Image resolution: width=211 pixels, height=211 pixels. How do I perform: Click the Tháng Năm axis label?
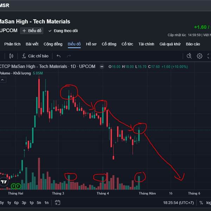[147, 193]
